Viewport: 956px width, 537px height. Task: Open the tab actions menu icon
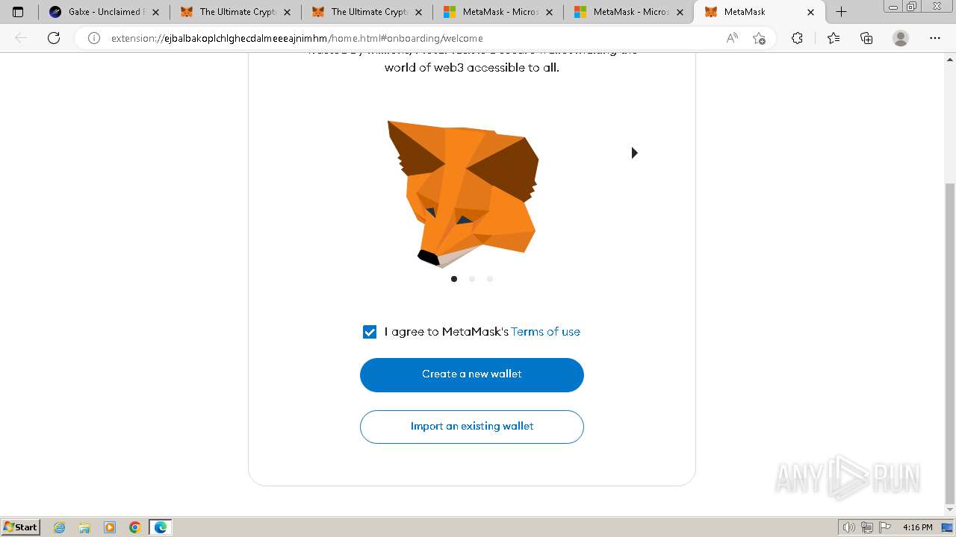pyautogui.click(x=18, y=12)
